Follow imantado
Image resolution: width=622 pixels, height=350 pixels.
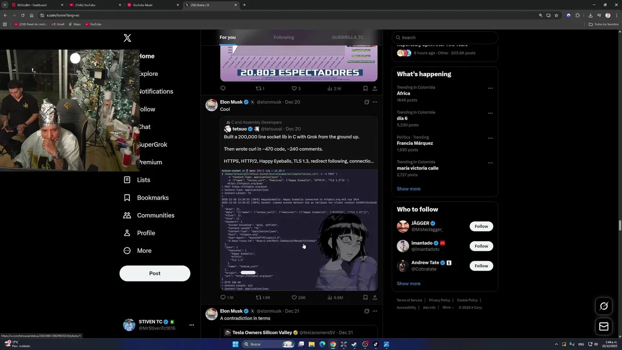[481, 246]
